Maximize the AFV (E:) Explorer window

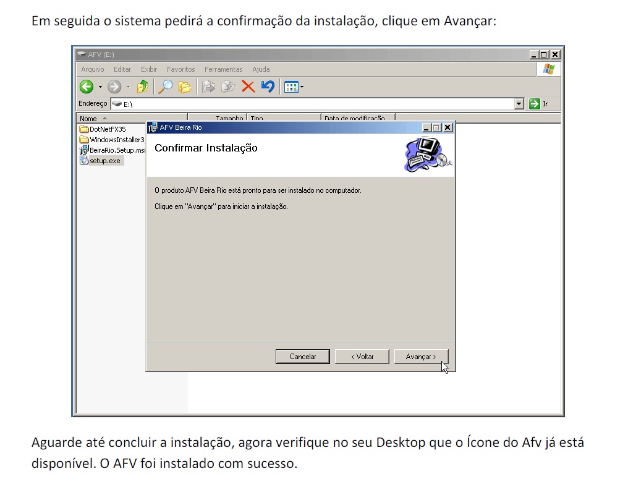[544, 54]
